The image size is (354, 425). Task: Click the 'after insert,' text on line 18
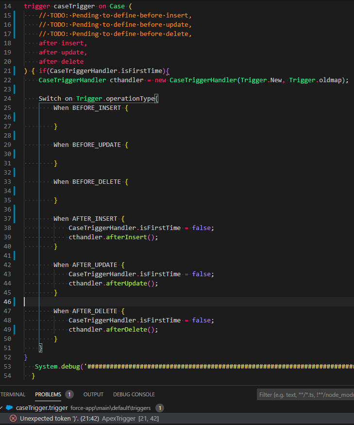63,43
